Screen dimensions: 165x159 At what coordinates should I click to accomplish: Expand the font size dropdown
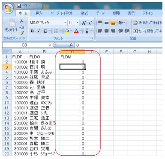coord(78,23)
